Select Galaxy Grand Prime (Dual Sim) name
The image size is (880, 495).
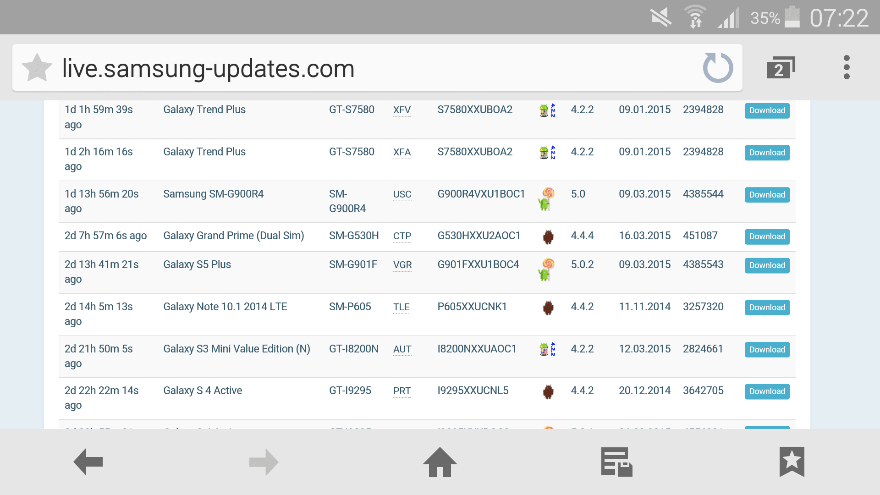pyautogui.click(x=234, y=236)
